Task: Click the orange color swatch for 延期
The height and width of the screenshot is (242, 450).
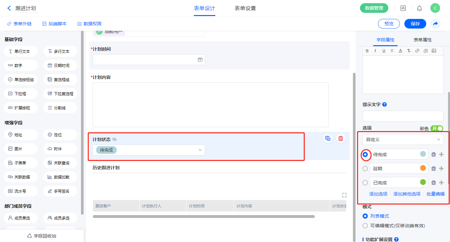Action: pyautogui.click(x=423, y=168)
